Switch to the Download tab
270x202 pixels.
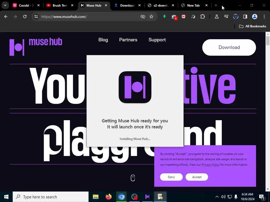pos(127,5)
